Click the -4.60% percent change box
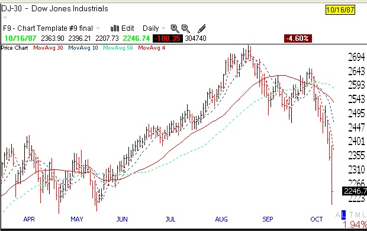This screenshot has height=231, width=367. coord(298,38)
